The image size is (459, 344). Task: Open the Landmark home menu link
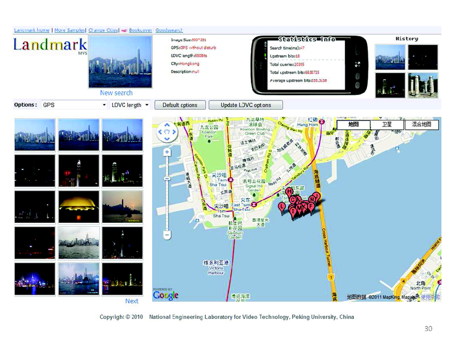pyautogui.click(x=32, y=30)
